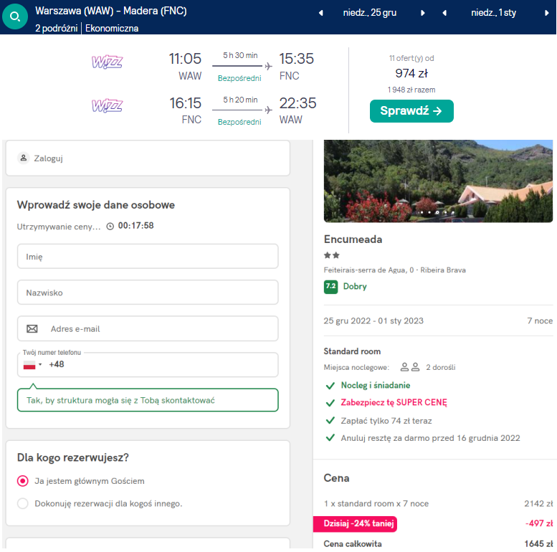Open the Zaloguj login link
Screen dimensions: 557x552
(x=48, y=158)
